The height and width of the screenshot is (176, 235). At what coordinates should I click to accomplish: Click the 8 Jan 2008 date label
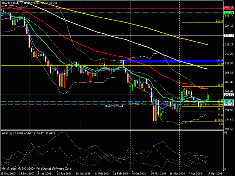tap(44, 174)
